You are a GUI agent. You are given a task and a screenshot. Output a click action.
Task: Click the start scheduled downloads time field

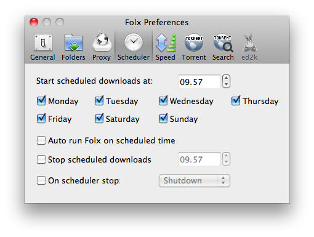(x=199, y=82)
